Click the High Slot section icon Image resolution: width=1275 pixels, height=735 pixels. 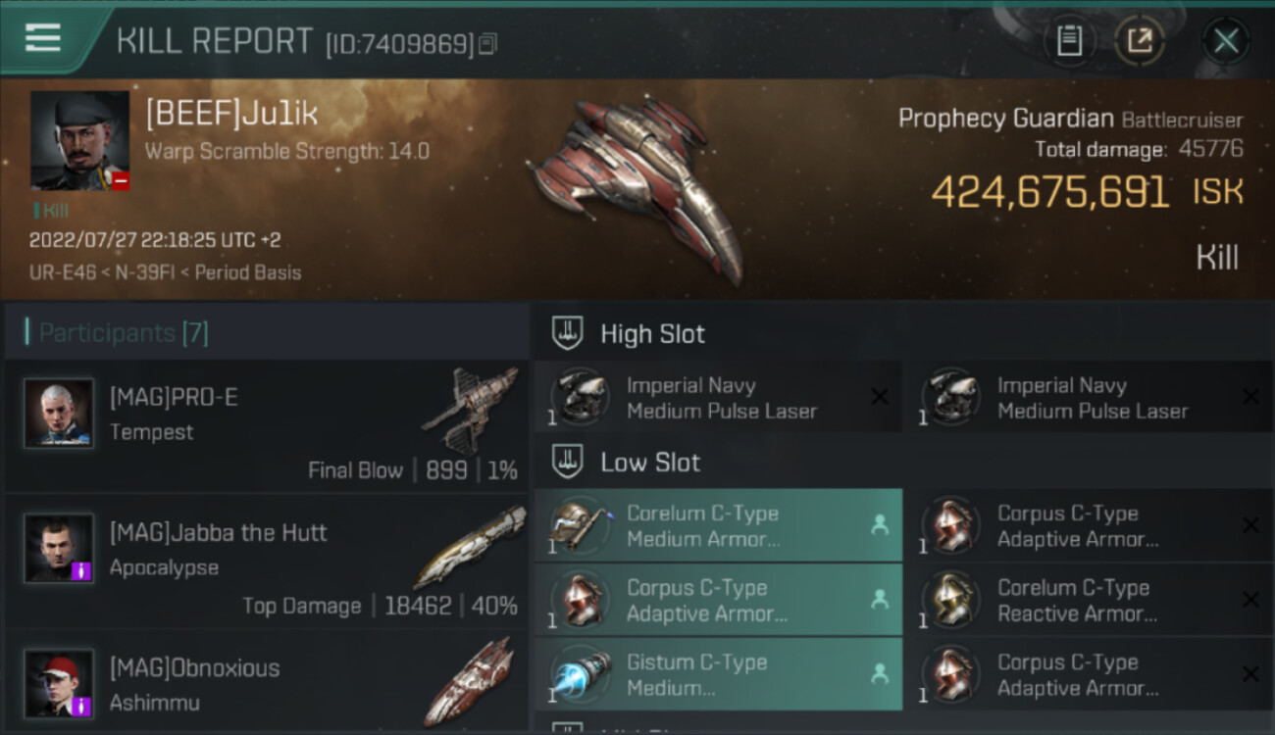568,333
